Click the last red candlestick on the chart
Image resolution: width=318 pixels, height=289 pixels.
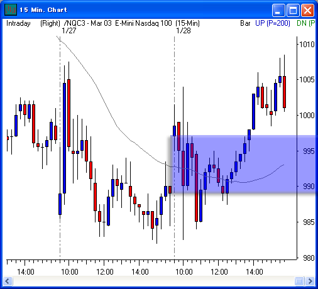[284, 92]
